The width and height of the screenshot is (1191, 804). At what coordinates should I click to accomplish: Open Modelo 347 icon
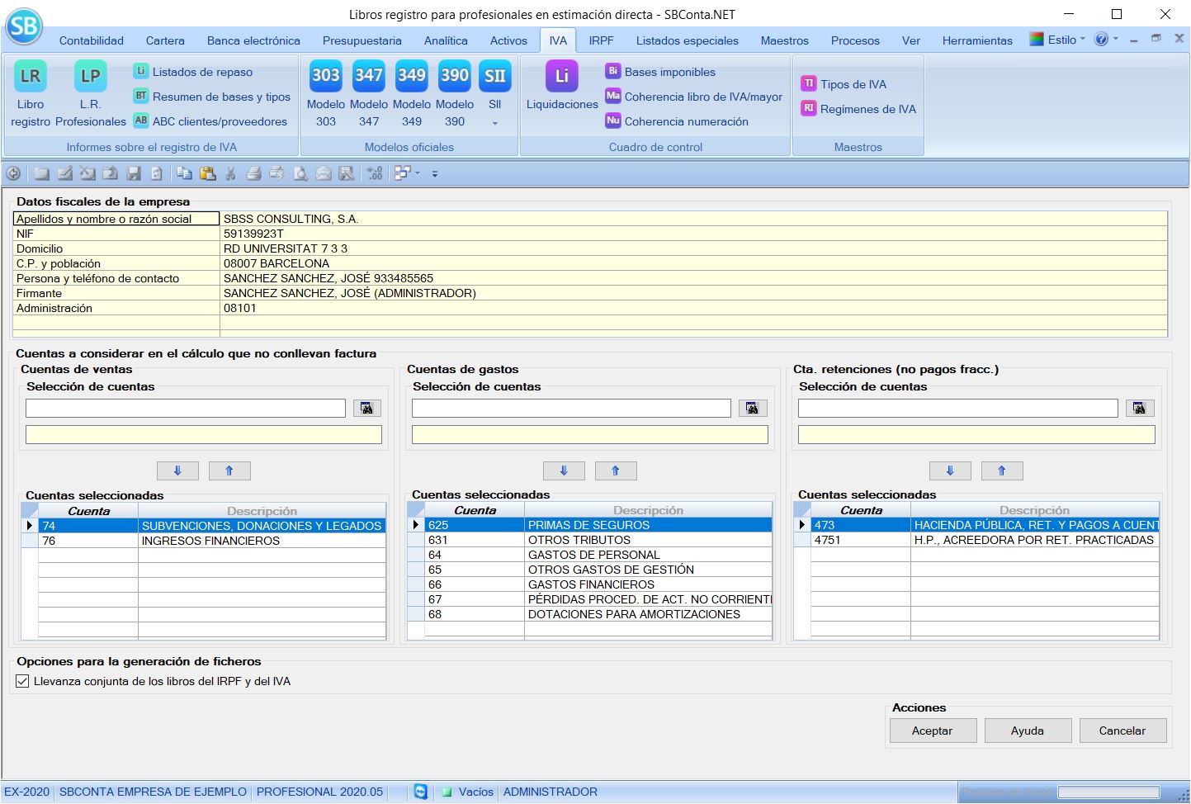[x=369, y=76]
